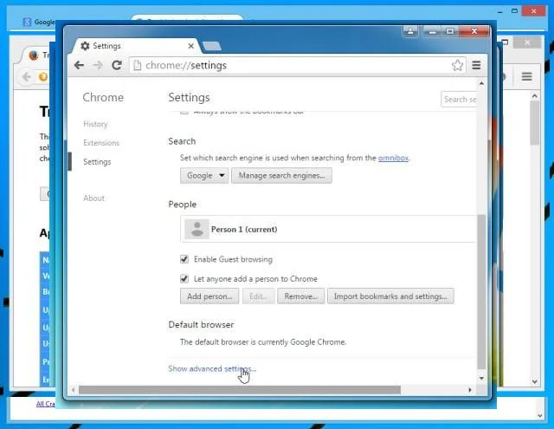Click the scroll up arrow of settings page

click(x=481, y=83)
